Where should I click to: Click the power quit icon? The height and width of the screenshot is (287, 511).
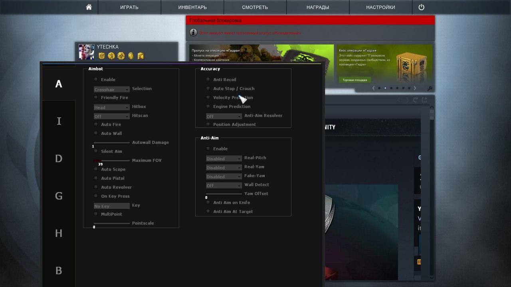coord(421,7)
